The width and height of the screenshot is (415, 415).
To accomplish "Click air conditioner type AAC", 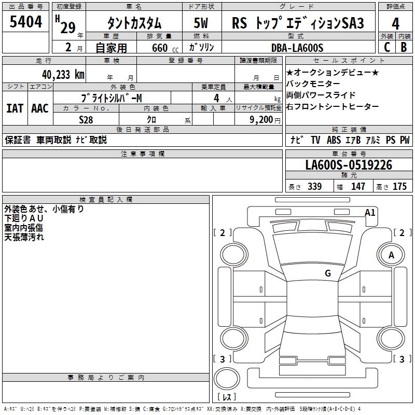I will click(40, 108).
